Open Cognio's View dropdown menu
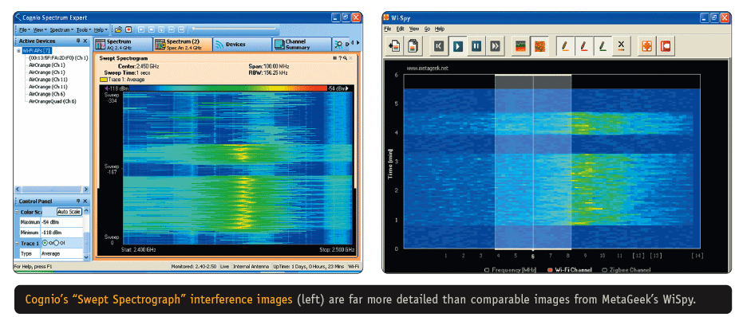The height and width of the screenshot is (317, 735). (40, 30)
